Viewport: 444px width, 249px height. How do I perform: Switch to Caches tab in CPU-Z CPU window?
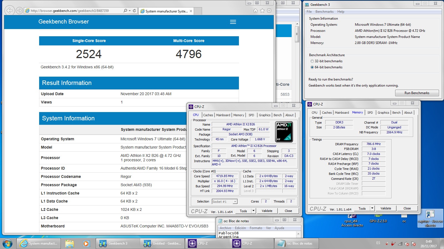click(x=208, y=115)
